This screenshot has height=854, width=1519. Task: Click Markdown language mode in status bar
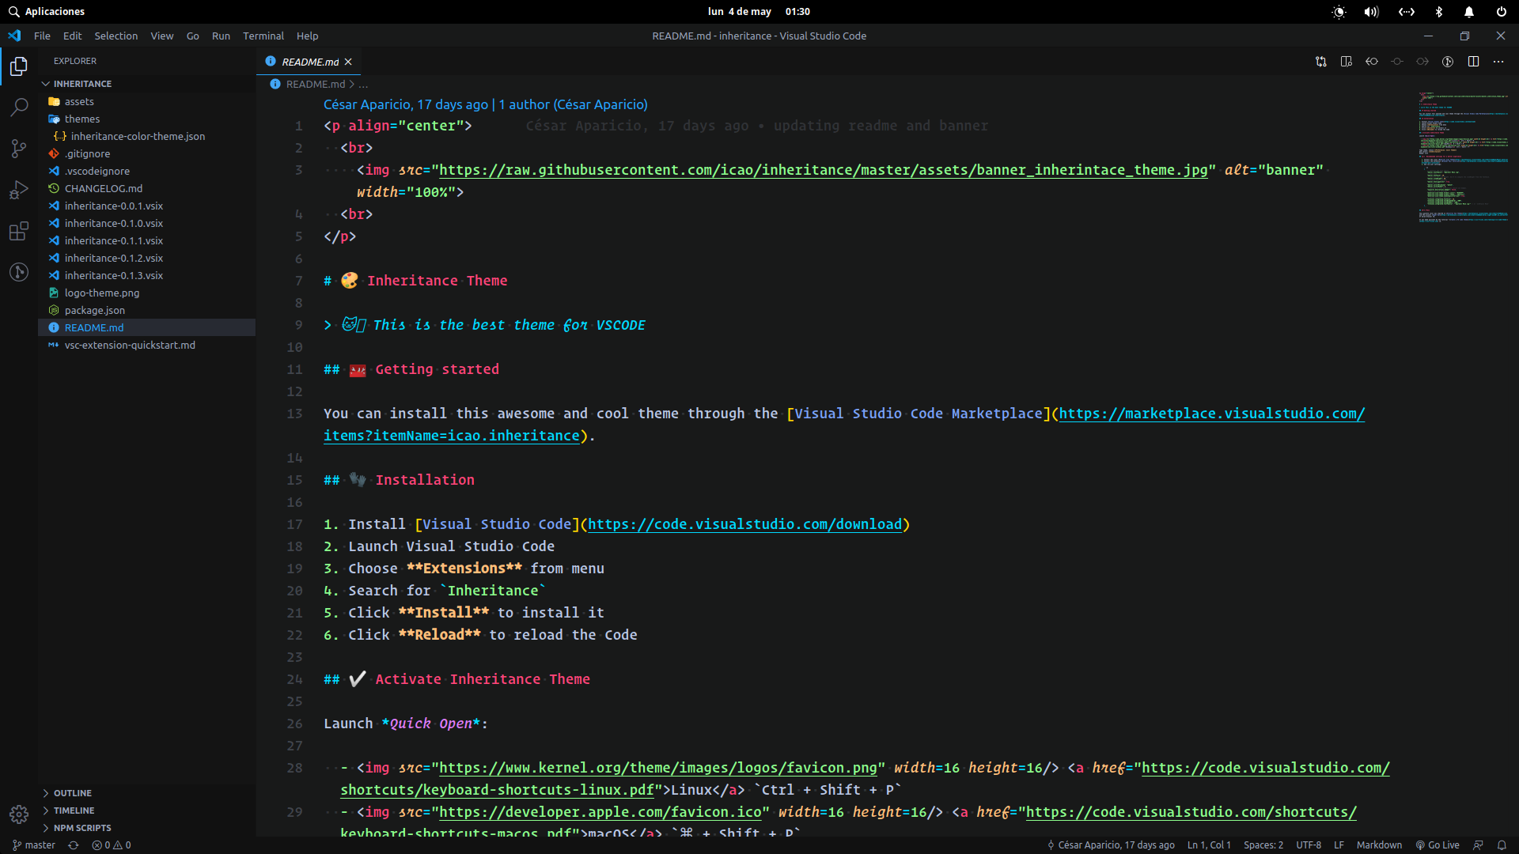1378,845
